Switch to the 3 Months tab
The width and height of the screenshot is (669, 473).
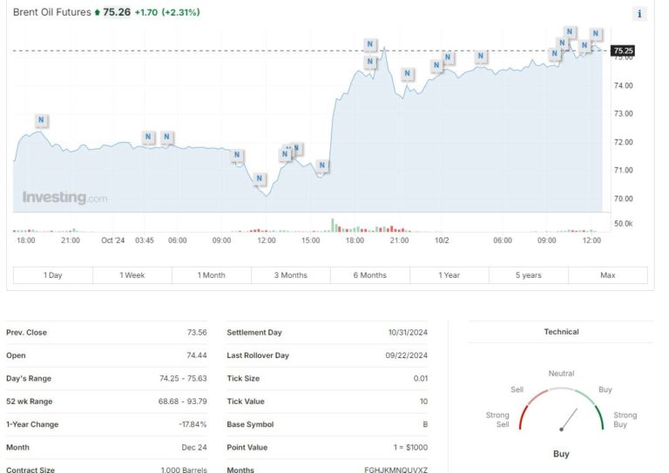(x=291, y=275)
